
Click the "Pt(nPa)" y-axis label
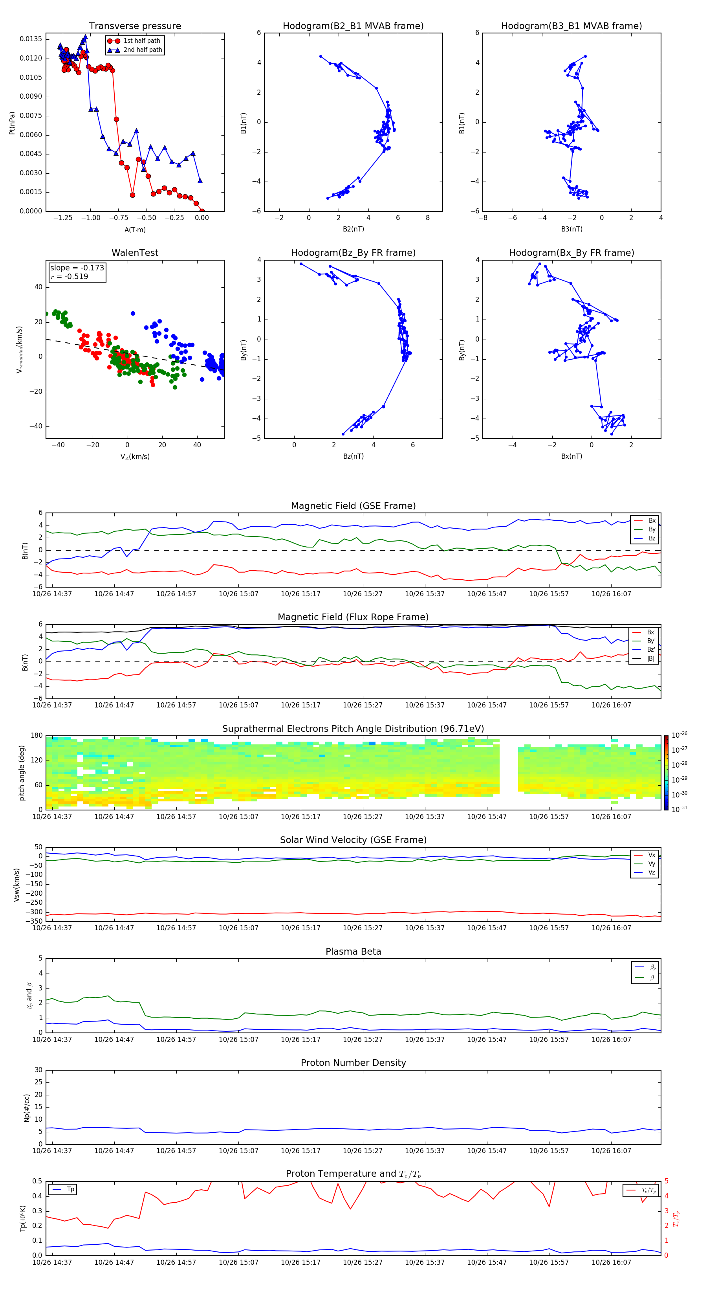click(x=12, y=123)
